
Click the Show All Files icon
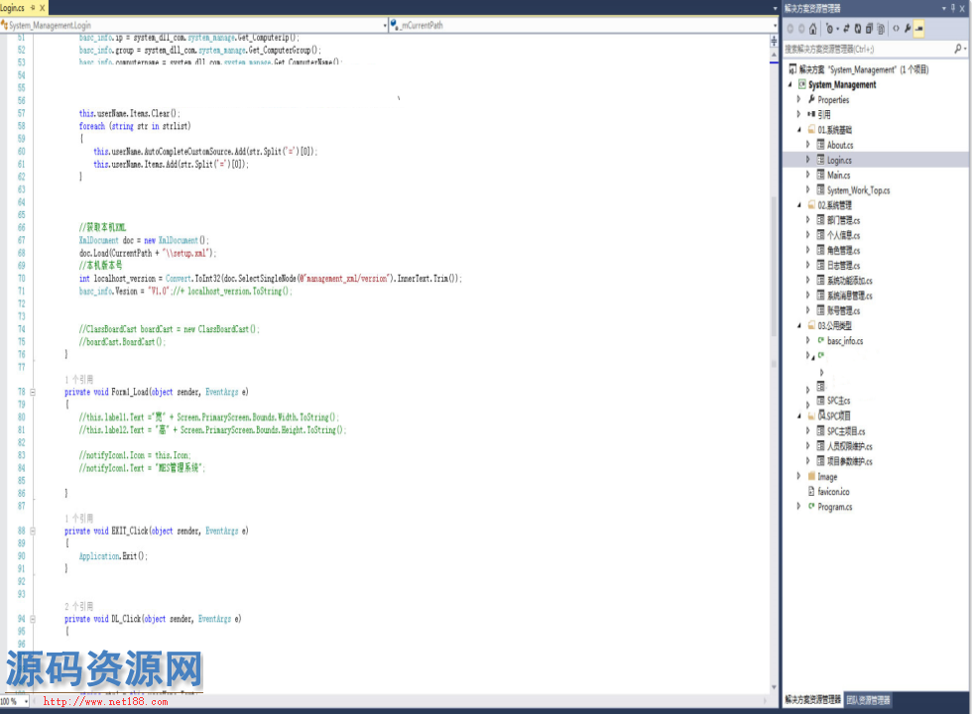(881, 29)
